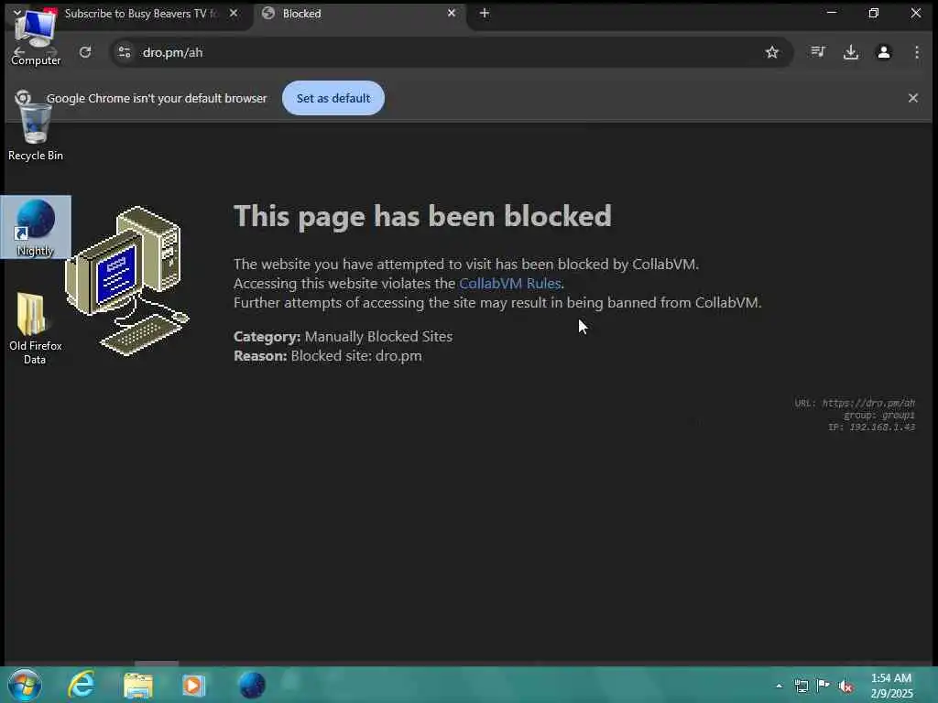Click Set as default button
Viewport: 938px width, 703px height.
[333, 98]
